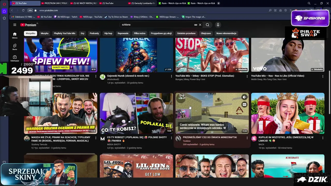Open Imgur: The magic of bookmark
This screenshot has width=331, height=186.
(x=193, y=17)
